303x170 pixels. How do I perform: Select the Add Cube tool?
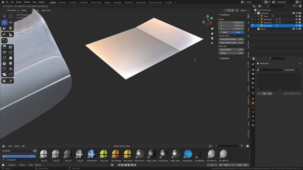click(x=4, y=41)
